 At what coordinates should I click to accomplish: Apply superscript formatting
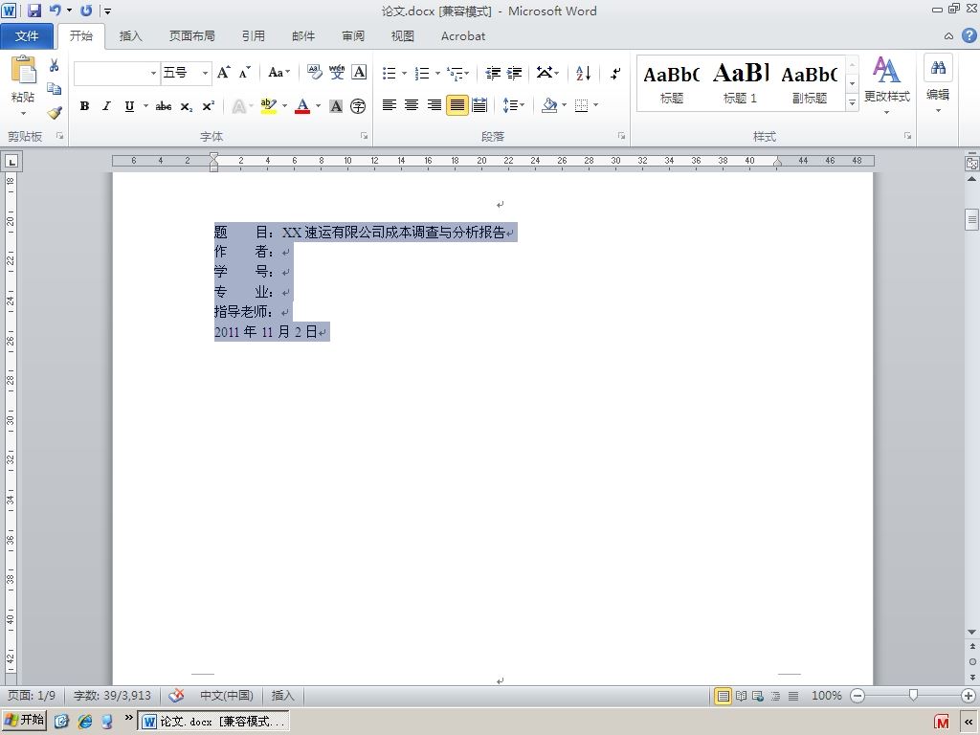[x=208, y=106]
